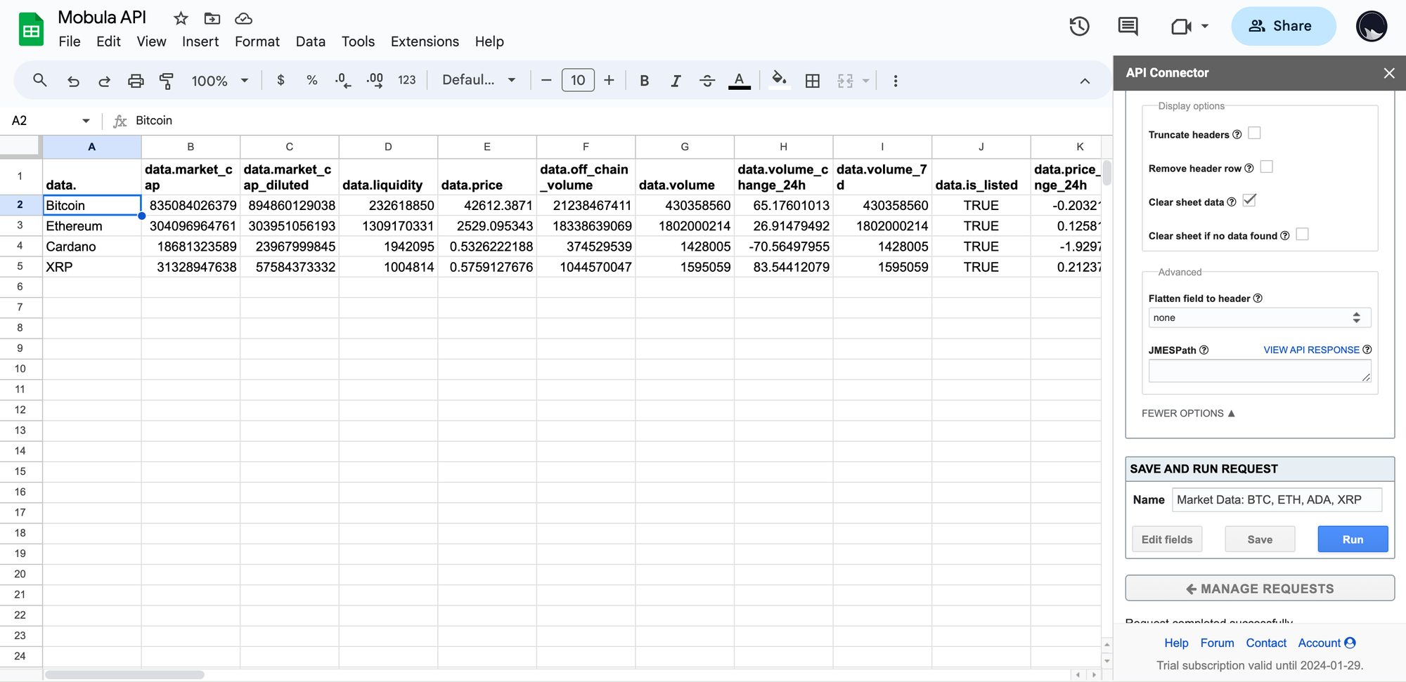Star the Mobula API document
1406x682 pixels.
pyautogui.click(x=181, y=18)
